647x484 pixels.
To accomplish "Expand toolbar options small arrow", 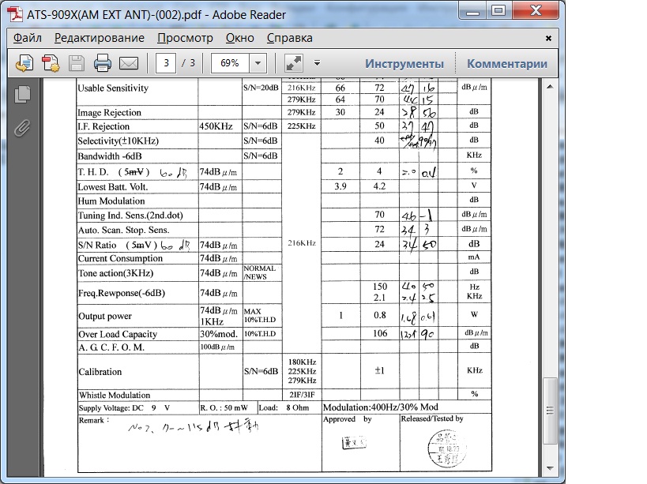I will 317,63.
